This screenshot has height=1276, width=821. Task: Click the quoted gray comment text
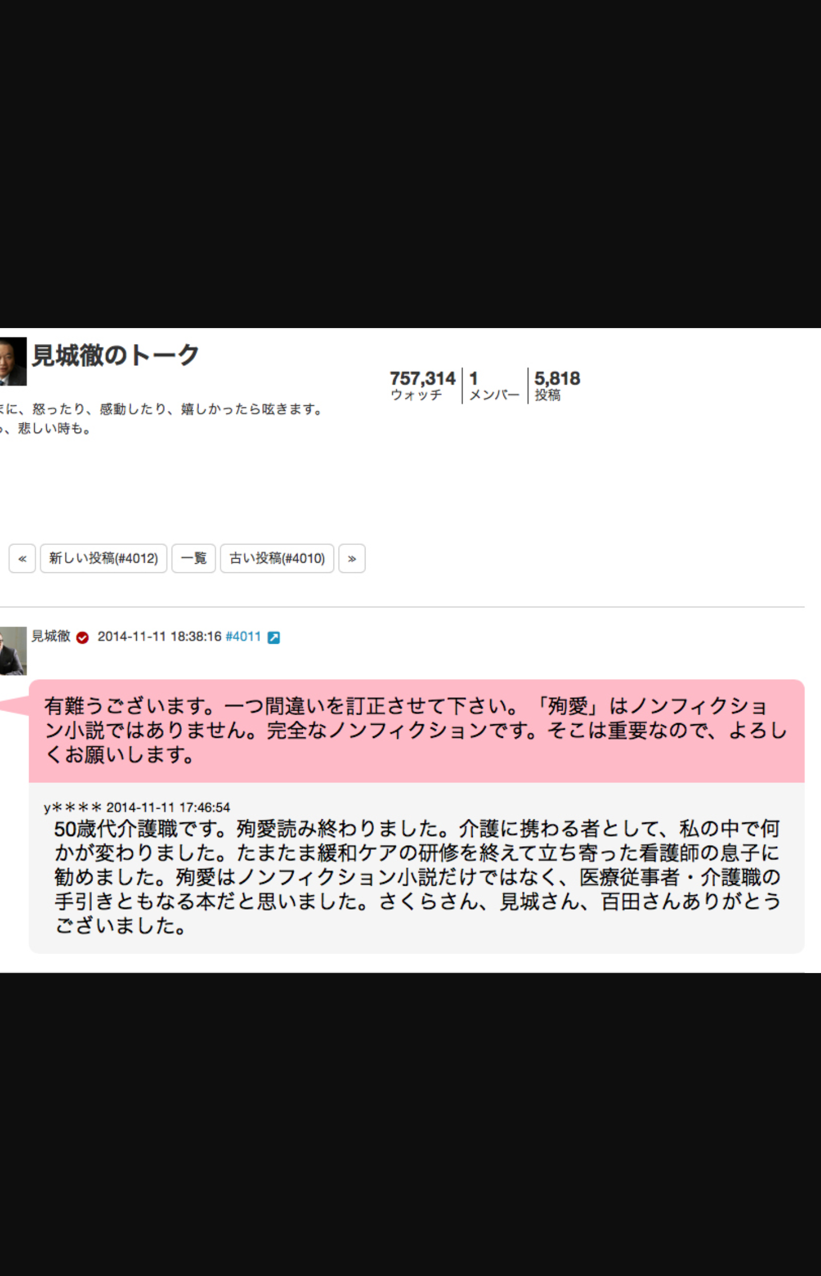pos(417,877)
